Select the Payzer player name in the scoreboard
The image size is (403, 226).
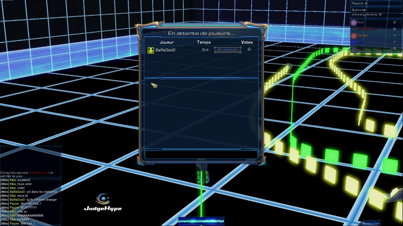click(362, 35)
